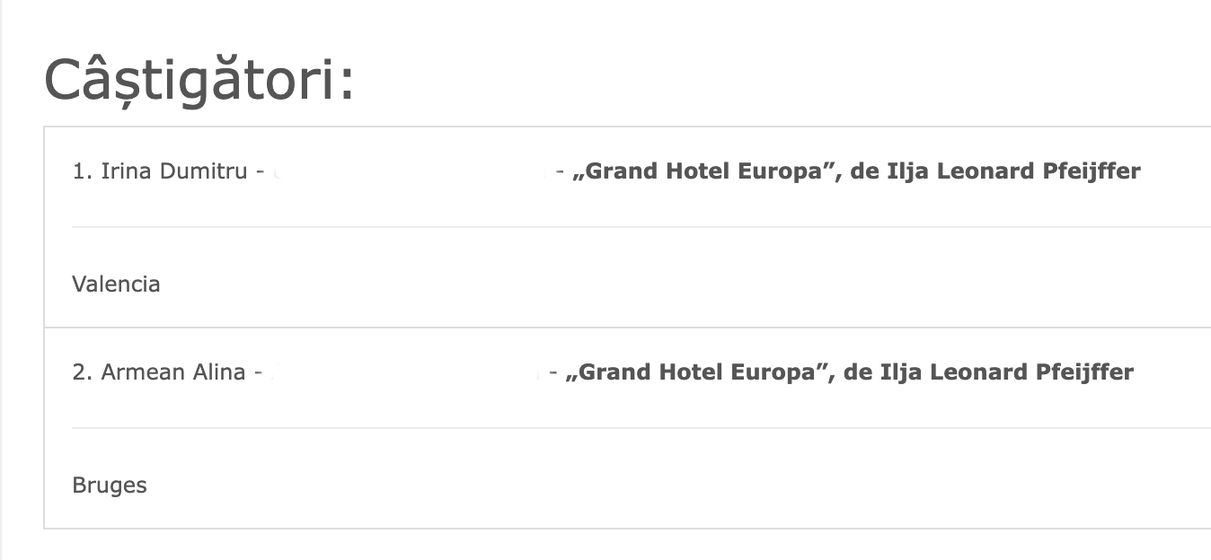Click the "Câștigători:" heading
The image size is (1211, 560).
pos(199,80)
